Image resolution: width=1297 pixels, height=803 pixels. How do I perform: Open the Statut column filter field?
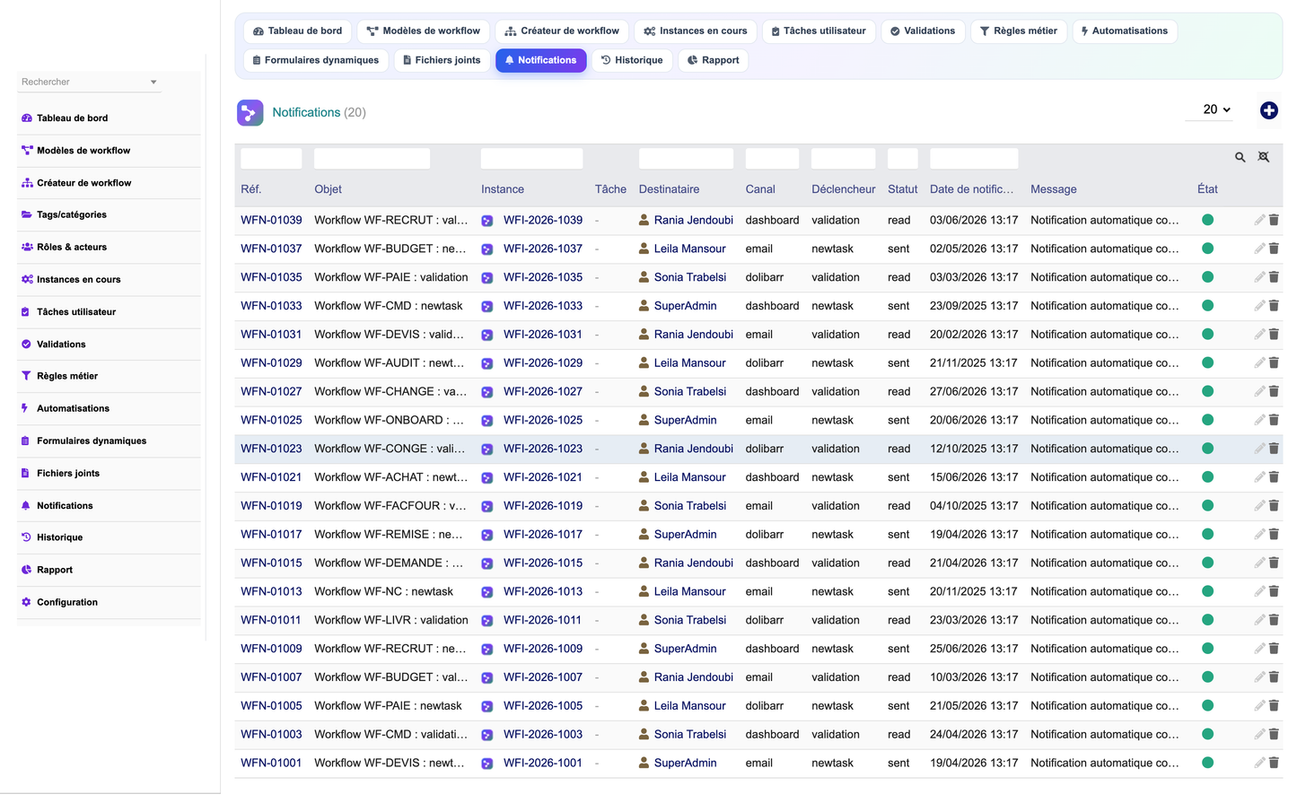pos(902,159)
